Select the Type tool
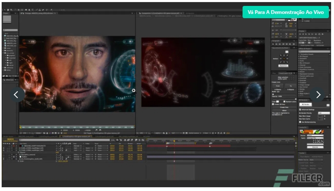This screenshot has width=334, height=191. click(33, 10)
